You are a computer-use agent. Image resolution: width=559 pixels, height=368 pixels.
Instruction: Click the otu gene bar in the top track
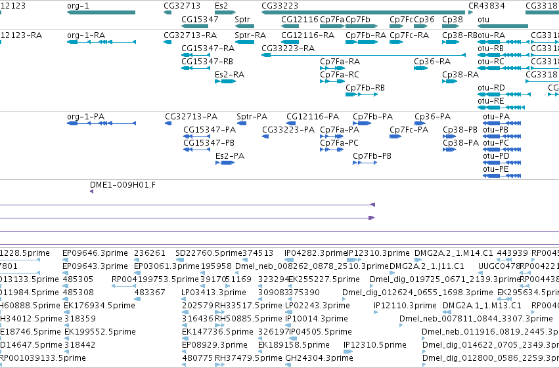503,26
